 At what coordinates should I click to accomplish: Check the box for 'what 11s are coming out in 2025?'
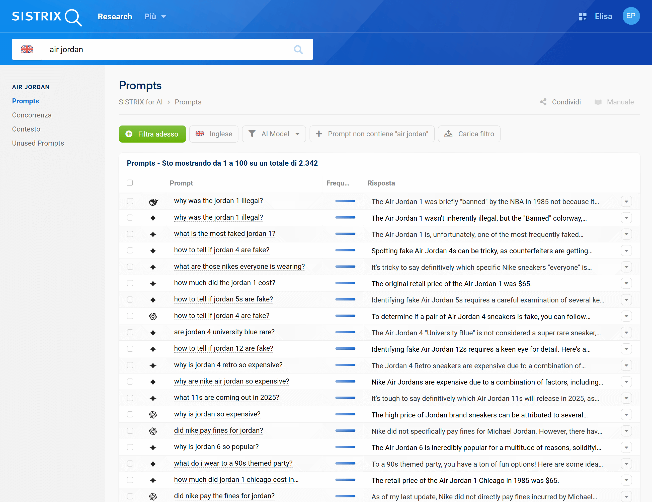130,398
